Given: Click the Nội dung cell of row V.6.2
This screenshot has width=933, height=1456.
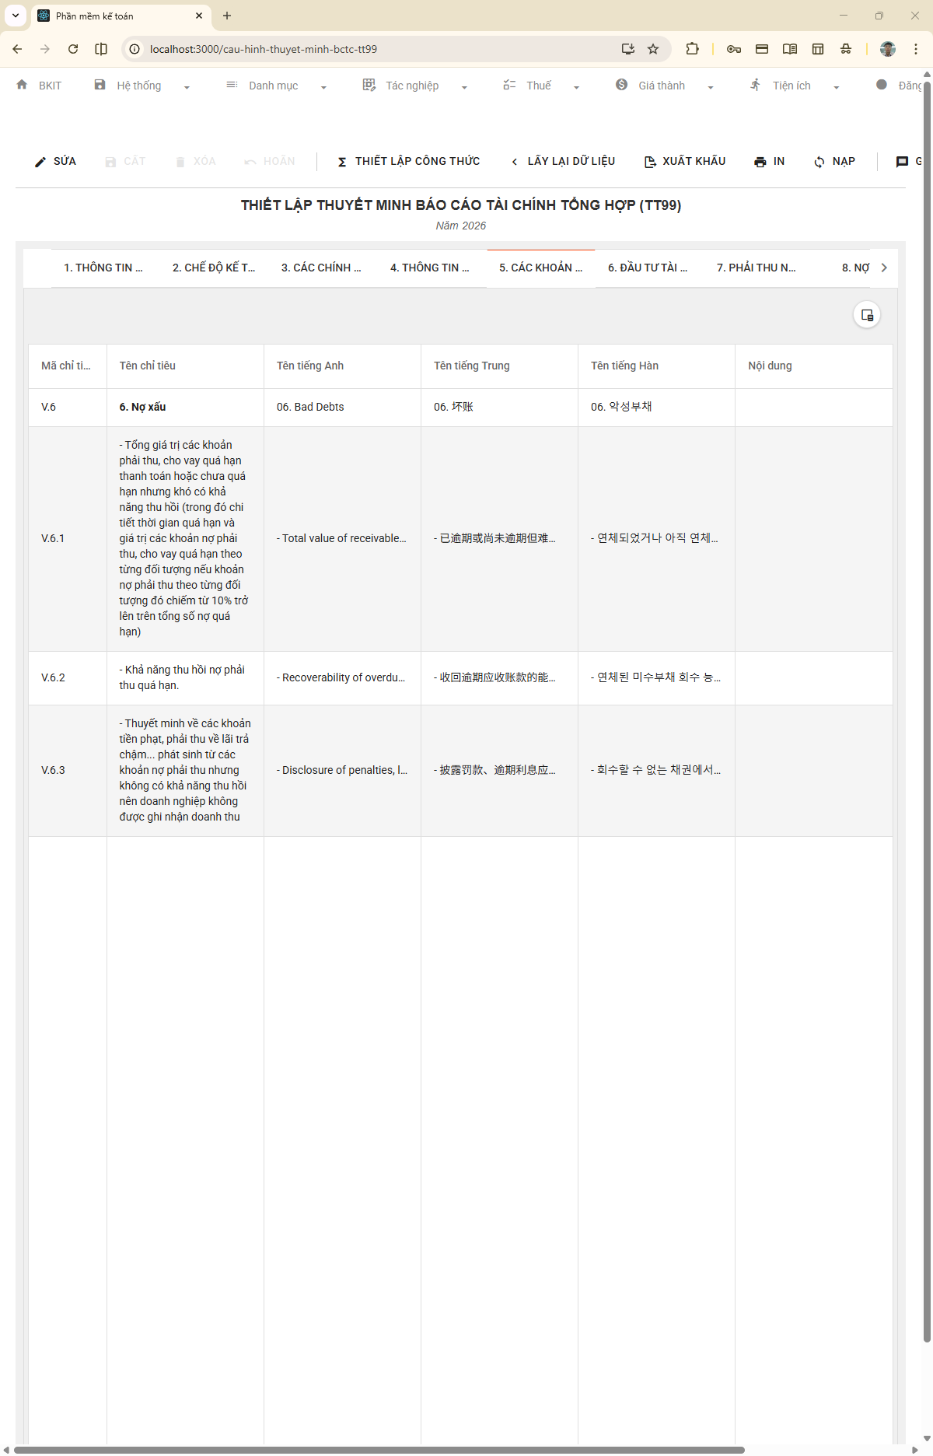Looking at the screenshot, I should pyautogui.click(x=813, y=677).
